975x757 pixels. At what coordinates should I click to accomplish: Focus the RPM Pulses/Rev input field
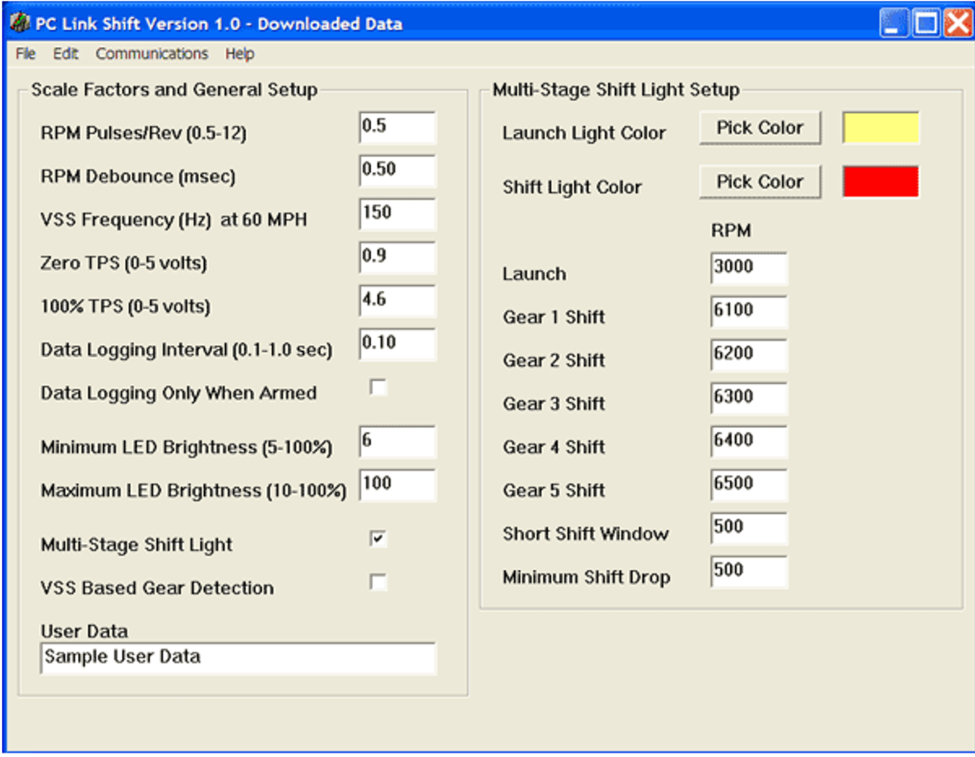click(x=397, y=128)
